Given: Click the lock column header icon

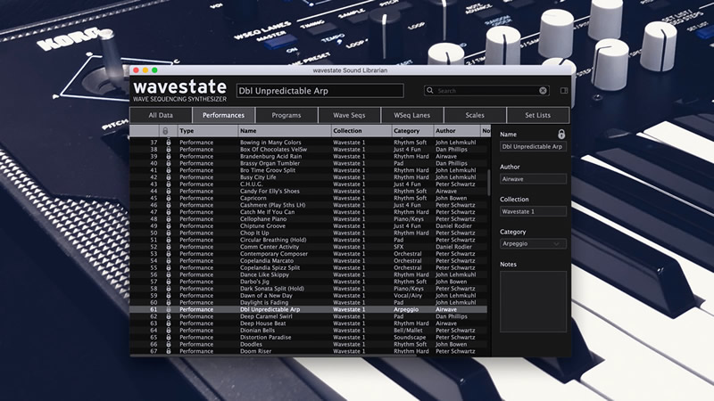Looking at the screenshot, I should tap(165, 131).
